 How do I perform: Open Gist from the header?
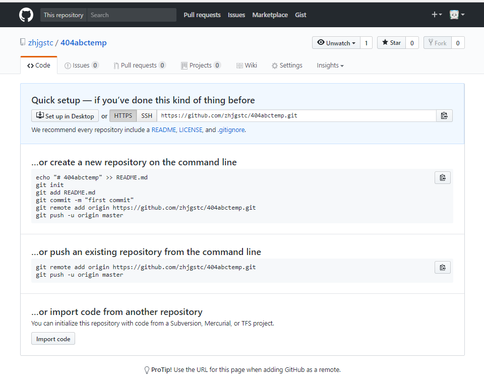tap(300, 15)
